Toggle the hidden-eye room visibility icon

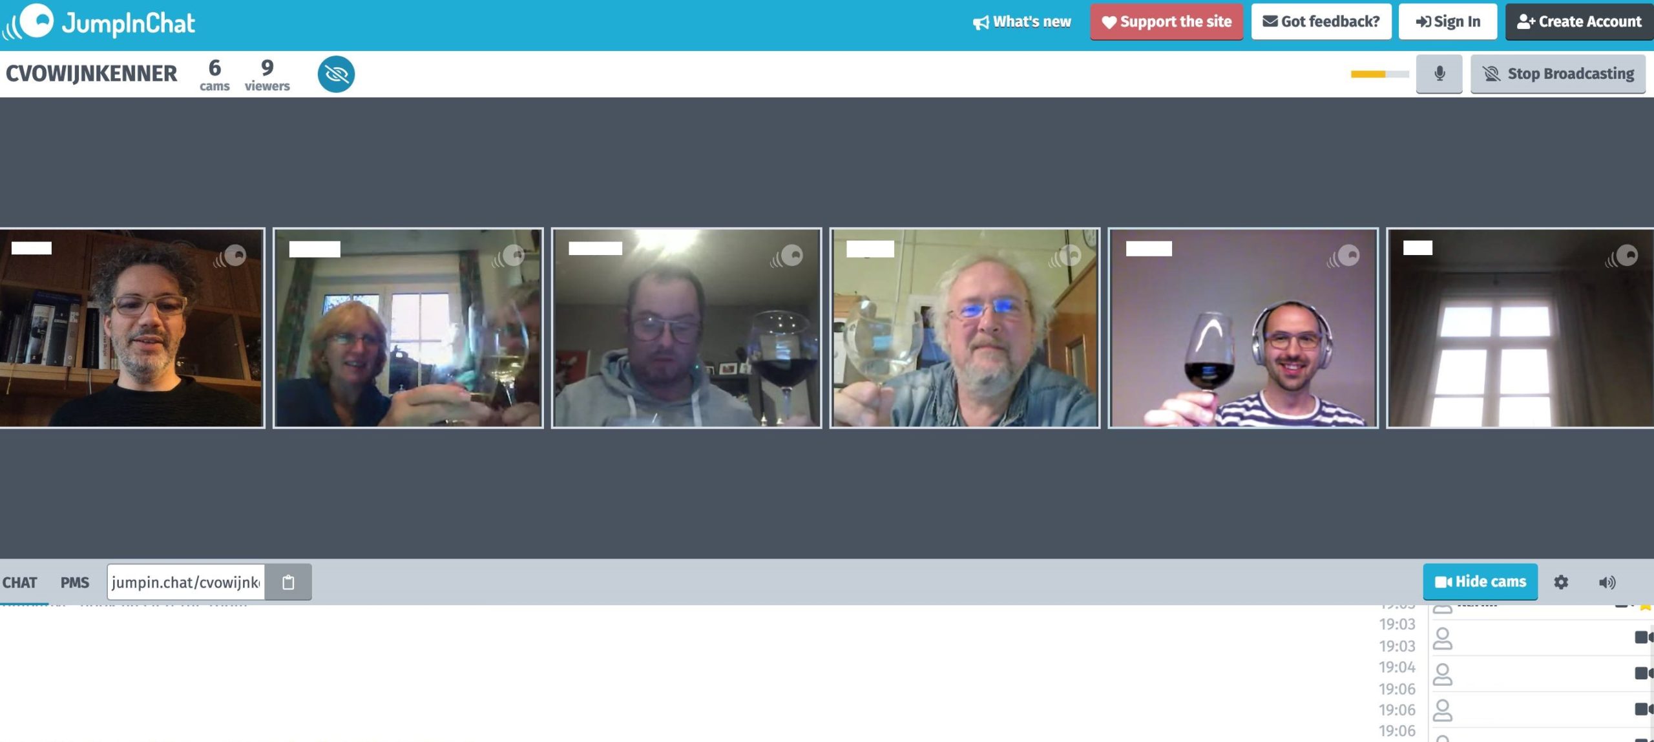pyautogui.click(x=336, y=74)
